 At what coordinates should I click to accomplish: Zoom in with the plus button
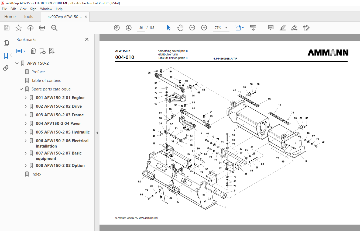(204, 28)
